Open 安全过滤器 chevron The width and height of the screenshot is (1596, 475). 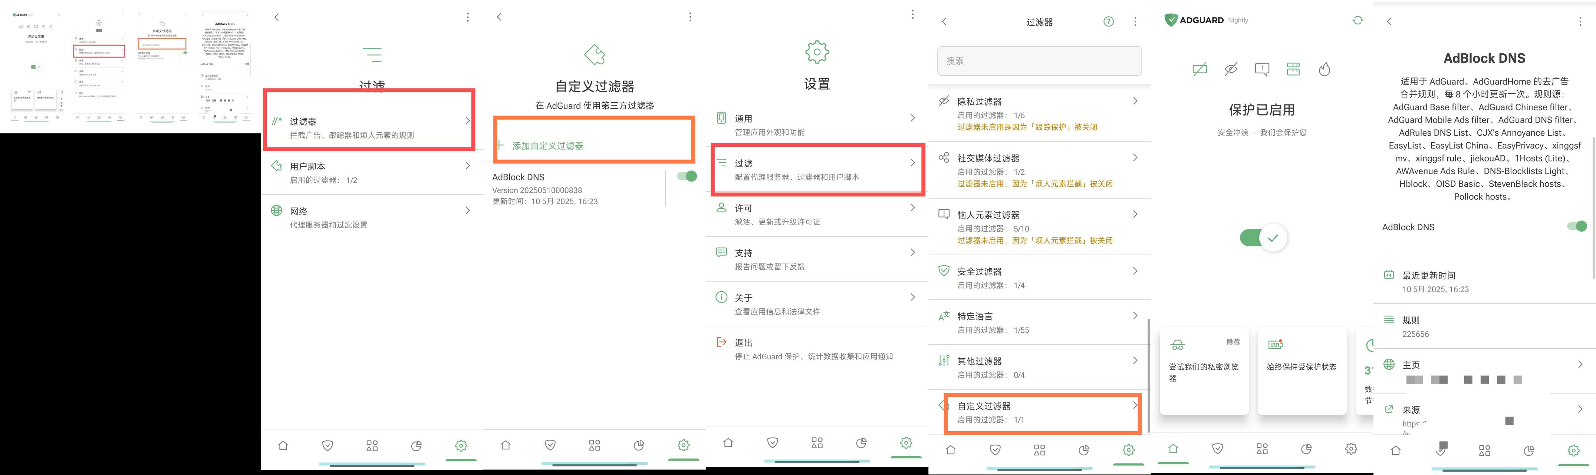click(1135, 270)
